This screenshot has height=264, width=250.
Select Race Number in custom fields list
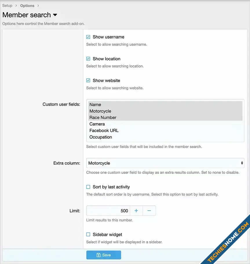coord(103,117)
